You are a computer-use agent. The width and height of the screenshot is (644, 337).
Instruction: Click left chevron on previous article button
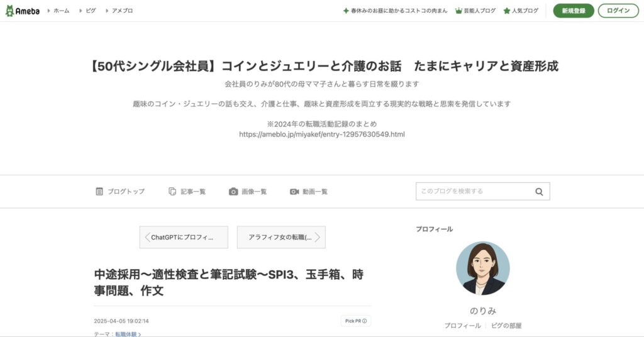click(147, 237)
